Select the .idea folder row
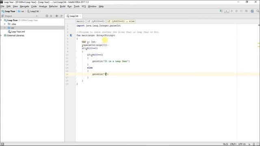The width and height of the screenshot is (260, 146). click(32, 24)
